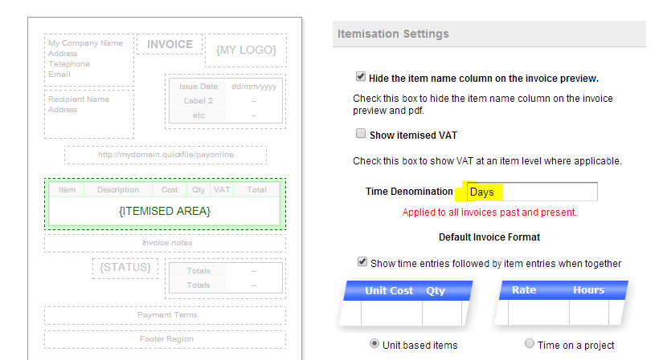The height and width of the screenshot is (360, 663).
Task: Click the My Company Name address block
Action: [x=88, y=59]
